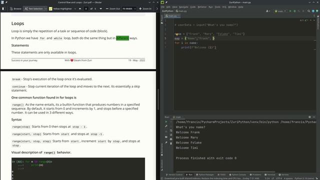Open the Code menu in PyCharm

pos(193,7)
